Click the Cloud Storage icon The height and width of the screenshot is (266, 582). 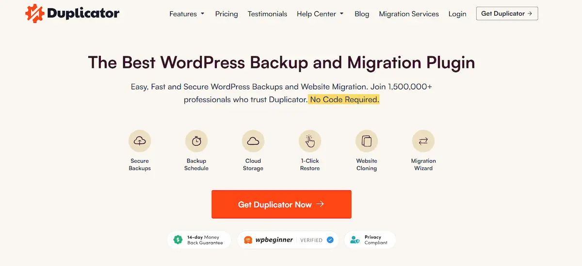(x=253, y=141)
